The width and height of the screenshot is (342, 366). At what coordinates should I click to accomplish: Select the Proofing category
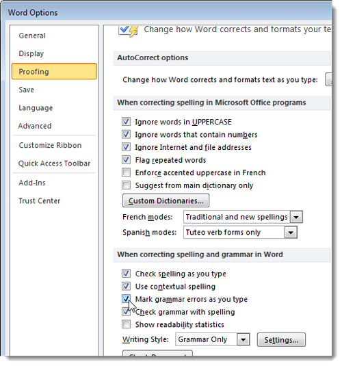[54, 71]
